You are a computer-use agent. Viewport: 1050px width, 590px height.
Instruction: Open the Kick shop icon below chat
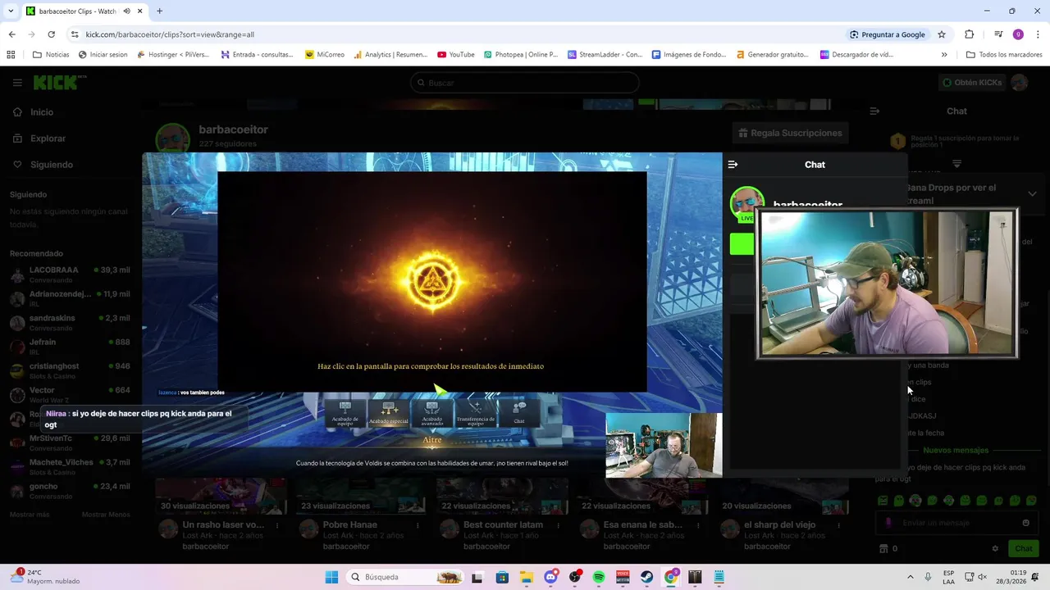(x=883, y=548)
